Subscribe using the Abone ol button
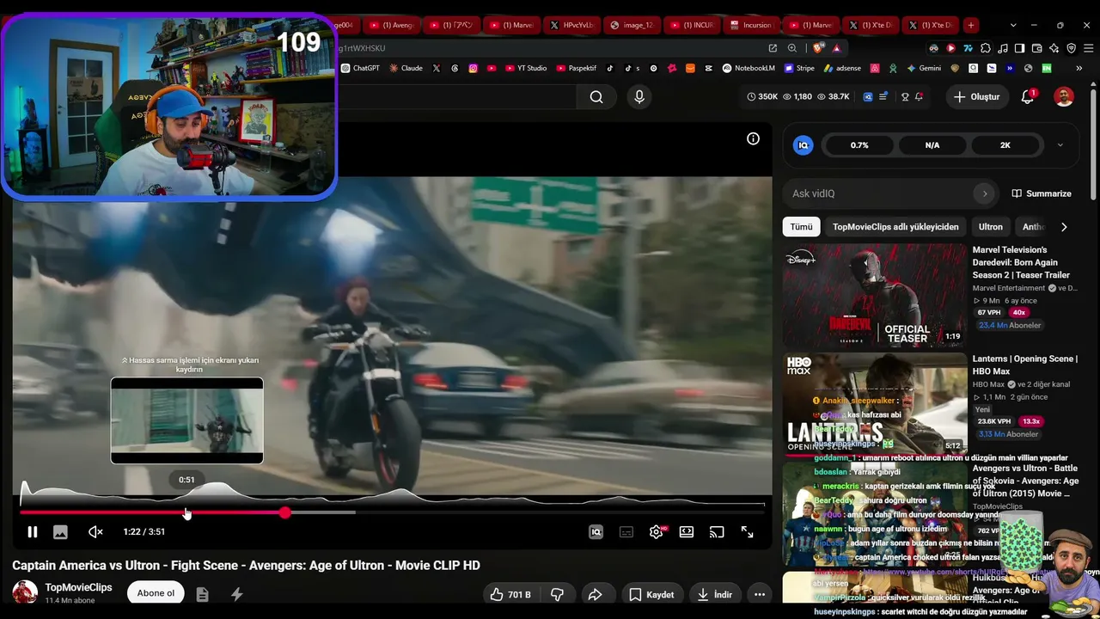1100x619 pixels. click(x=156, y=593)
